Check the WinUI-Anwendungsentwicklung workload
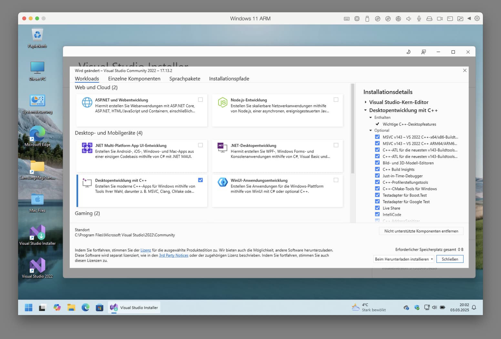Screen dimensions: 501x339 (x=336, y=180)
